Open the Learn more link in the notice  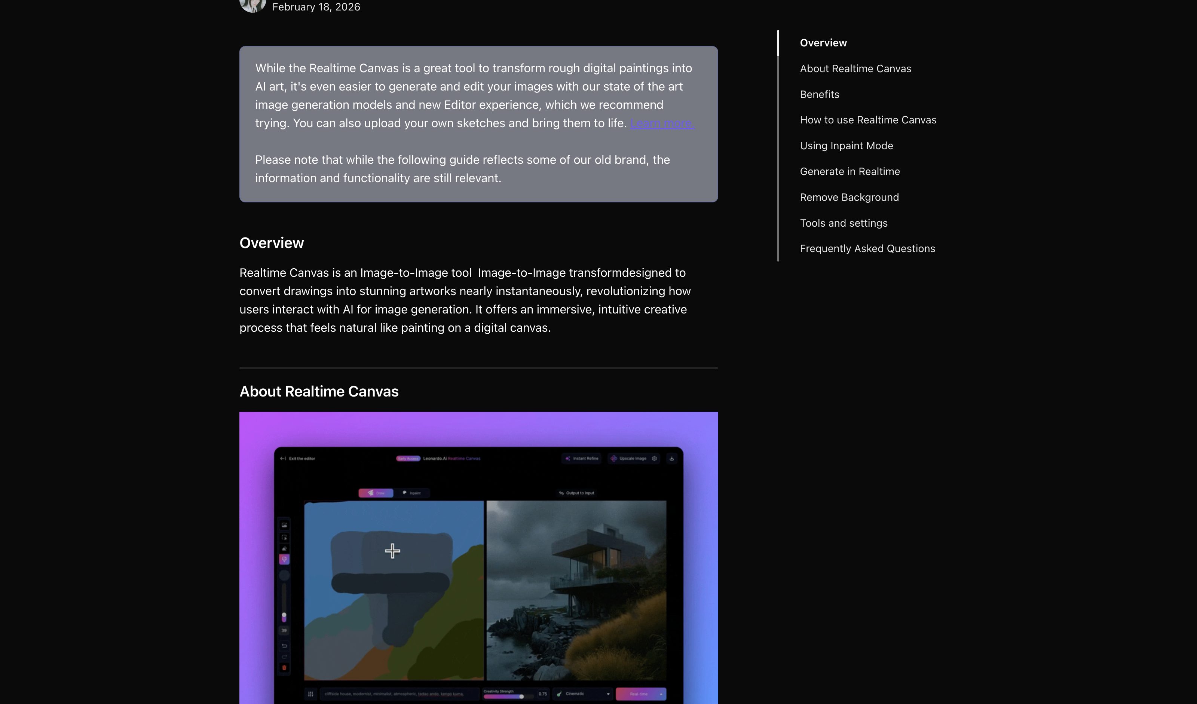[x=662, y=123]
